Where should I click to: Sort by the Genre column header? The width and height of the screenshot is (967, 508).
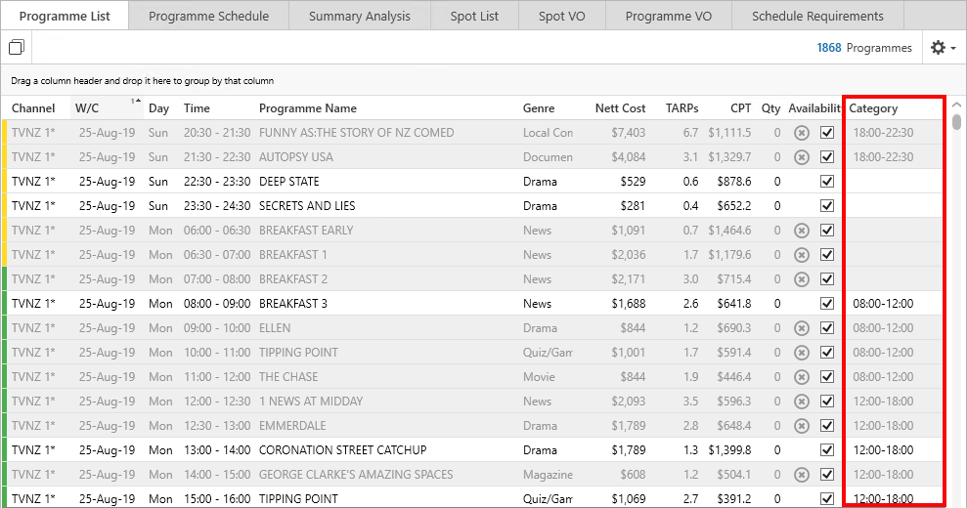(x=539, y=108)
